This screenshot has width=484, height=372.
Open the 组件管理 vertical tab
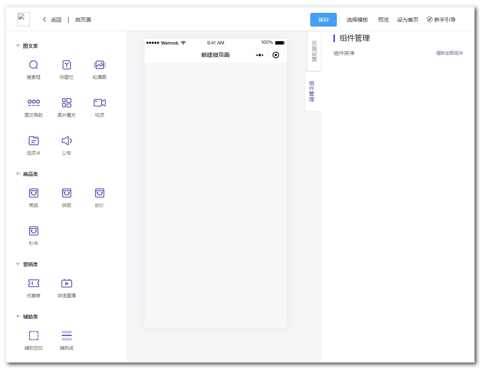pyautogui.click(x=312, y=91)
